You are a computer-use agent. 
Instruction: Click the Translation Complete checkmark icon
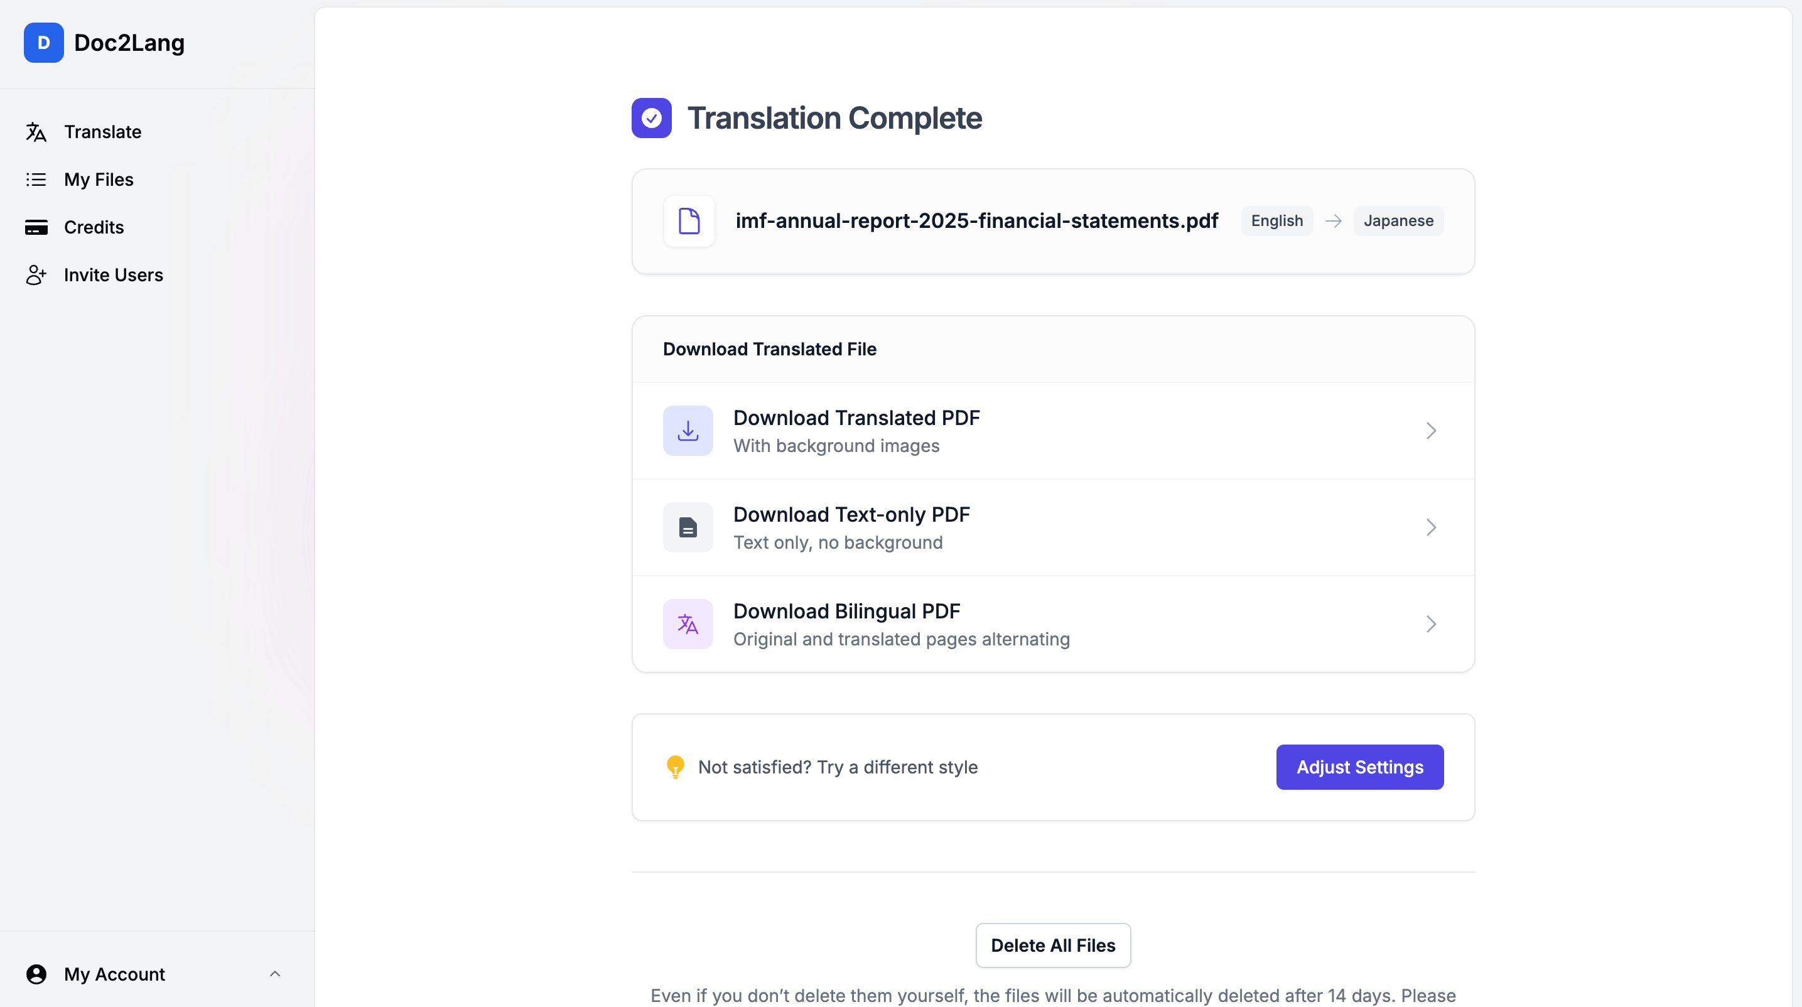pyautogui.click(x=651, y=118)
